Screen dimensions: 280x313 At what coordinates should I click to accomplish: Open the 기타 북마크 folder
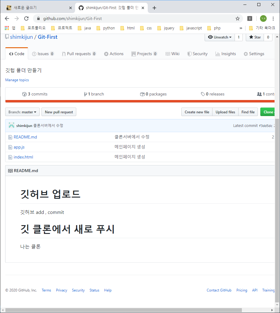tap(262, 28)
